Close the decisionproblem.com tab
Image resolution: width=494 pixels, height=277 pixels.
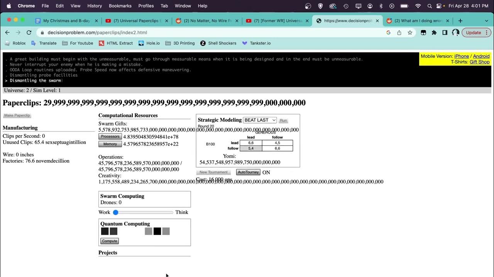click(x=377, y=21)
